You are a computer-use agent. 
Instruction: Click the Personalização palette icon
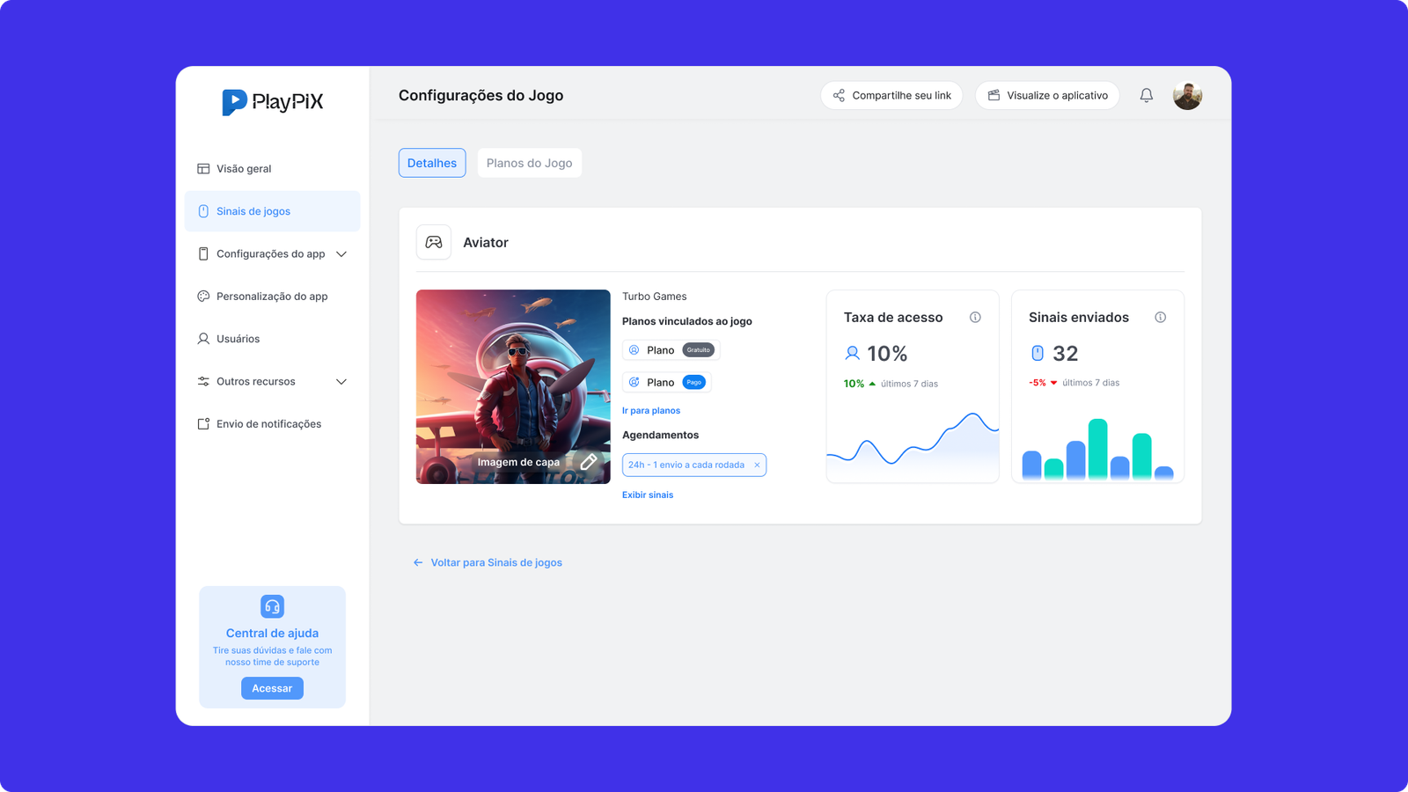(203, 297)
